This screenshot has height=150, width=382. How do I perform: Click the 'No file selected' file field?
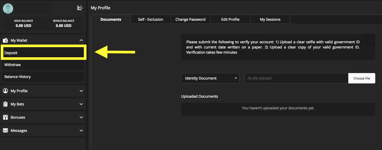(x=296, y=78)
